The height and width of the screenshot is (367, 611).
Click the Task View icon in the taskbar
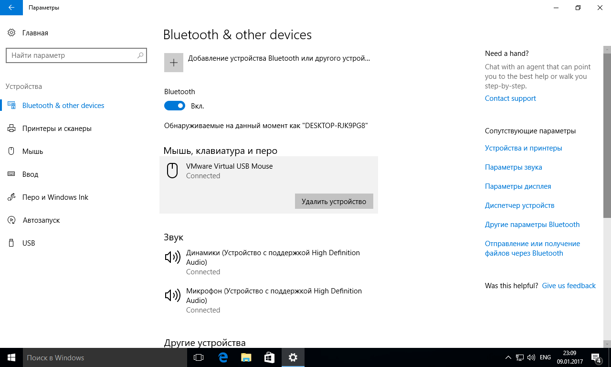pyautogui.click(x=198, y=357)
